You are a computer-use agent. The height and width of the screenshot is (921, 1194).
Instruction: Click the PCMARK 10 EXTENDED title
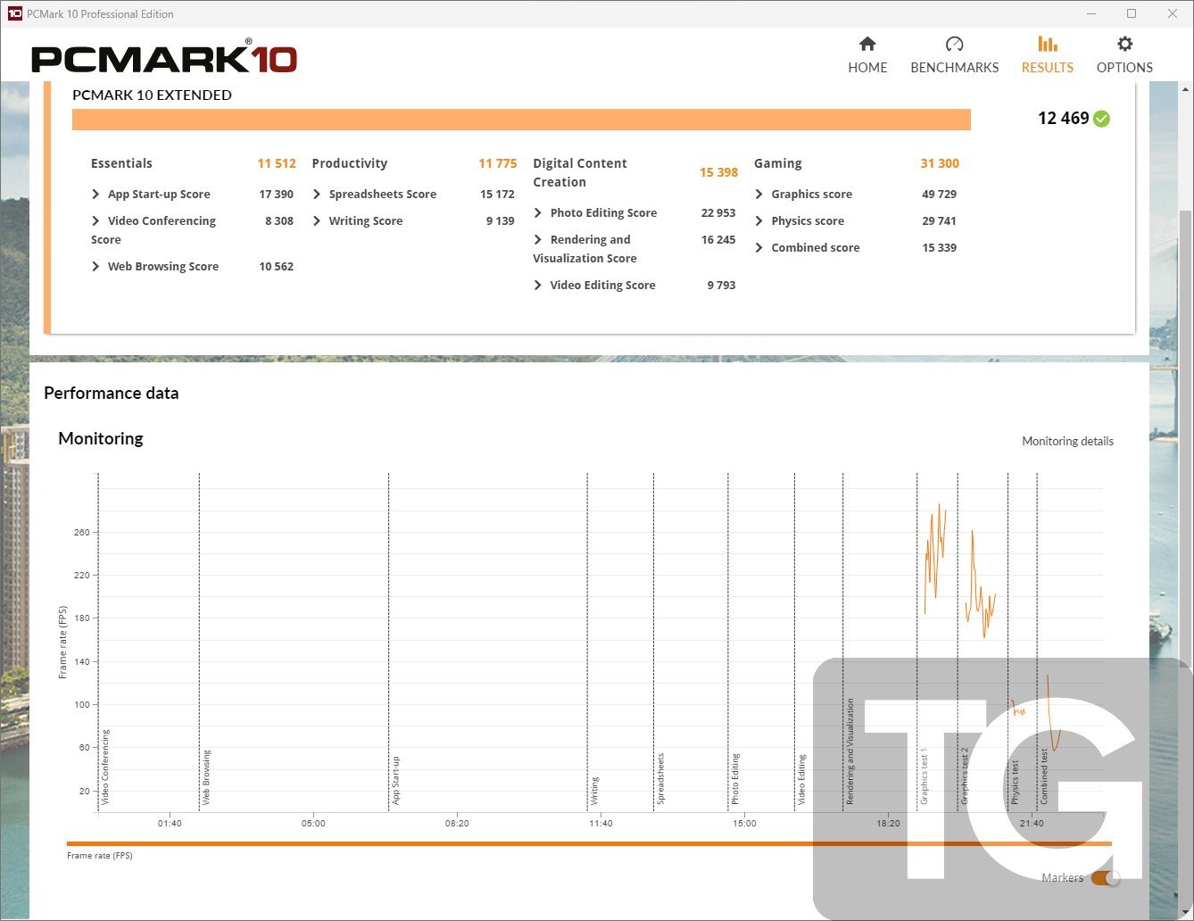[x=152, y=95]
